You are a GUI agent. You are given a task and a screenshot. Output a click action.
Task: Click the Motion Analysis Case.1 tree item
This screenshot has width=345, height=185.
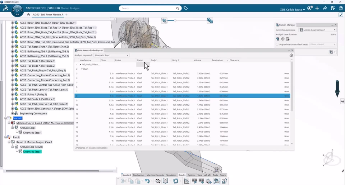tap(45, 123)
